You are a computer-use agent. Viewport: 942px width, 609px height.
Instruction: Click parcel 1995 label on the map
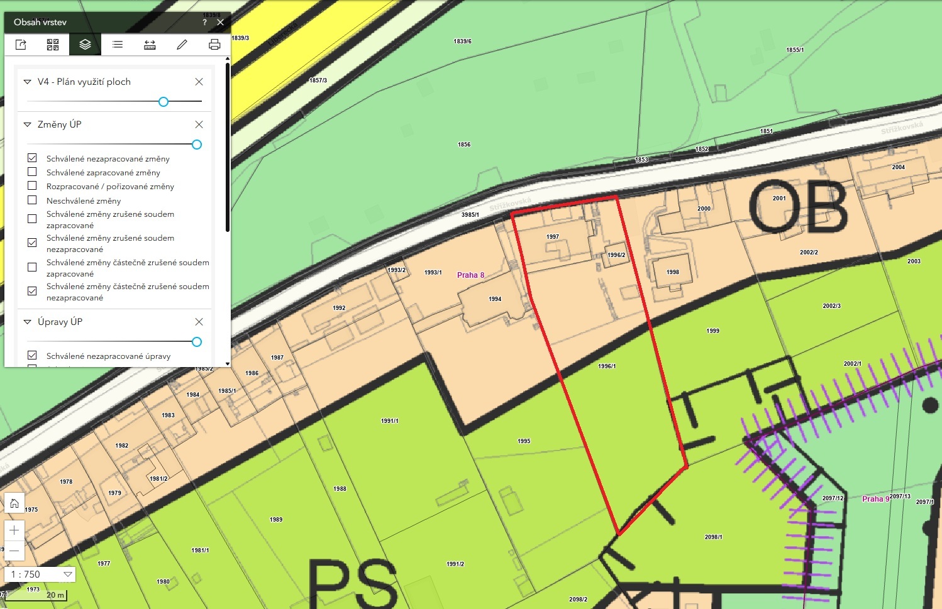[x=524, y=441]
